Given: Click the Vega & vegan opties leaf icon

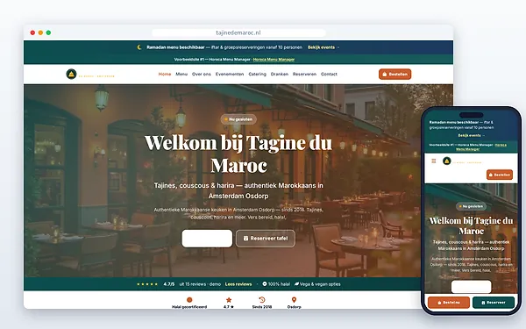Looking at the screenshot, I should pyautogui.click(x=296, y=284).
